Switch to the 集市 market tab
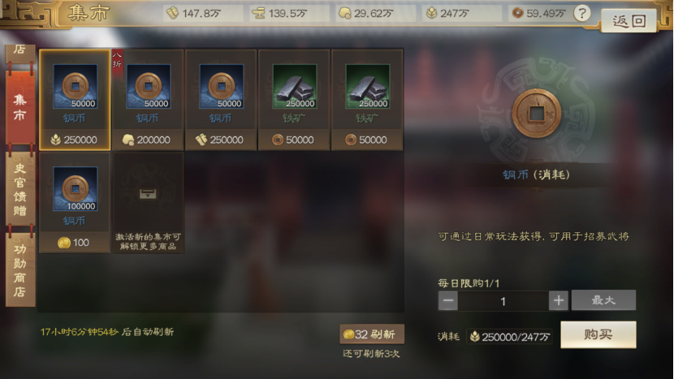This screenshot has height=379, width=674. pos(19,107)
